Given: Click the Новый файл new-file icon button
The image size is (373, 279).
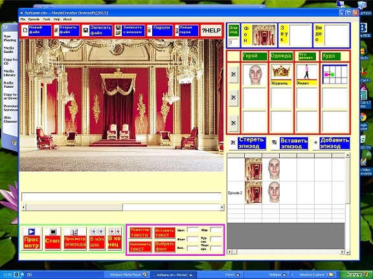Looking at the screenshot, I should tap(36, 30).
